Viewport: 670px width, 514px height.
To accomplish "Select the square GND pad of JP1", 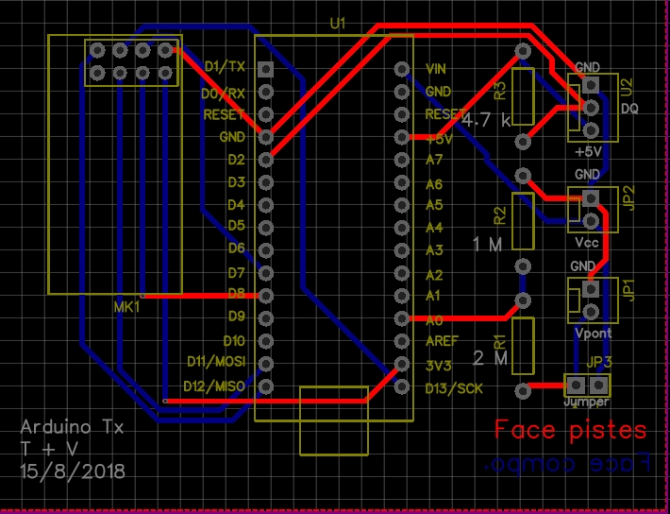I will [x=591, y=289].
